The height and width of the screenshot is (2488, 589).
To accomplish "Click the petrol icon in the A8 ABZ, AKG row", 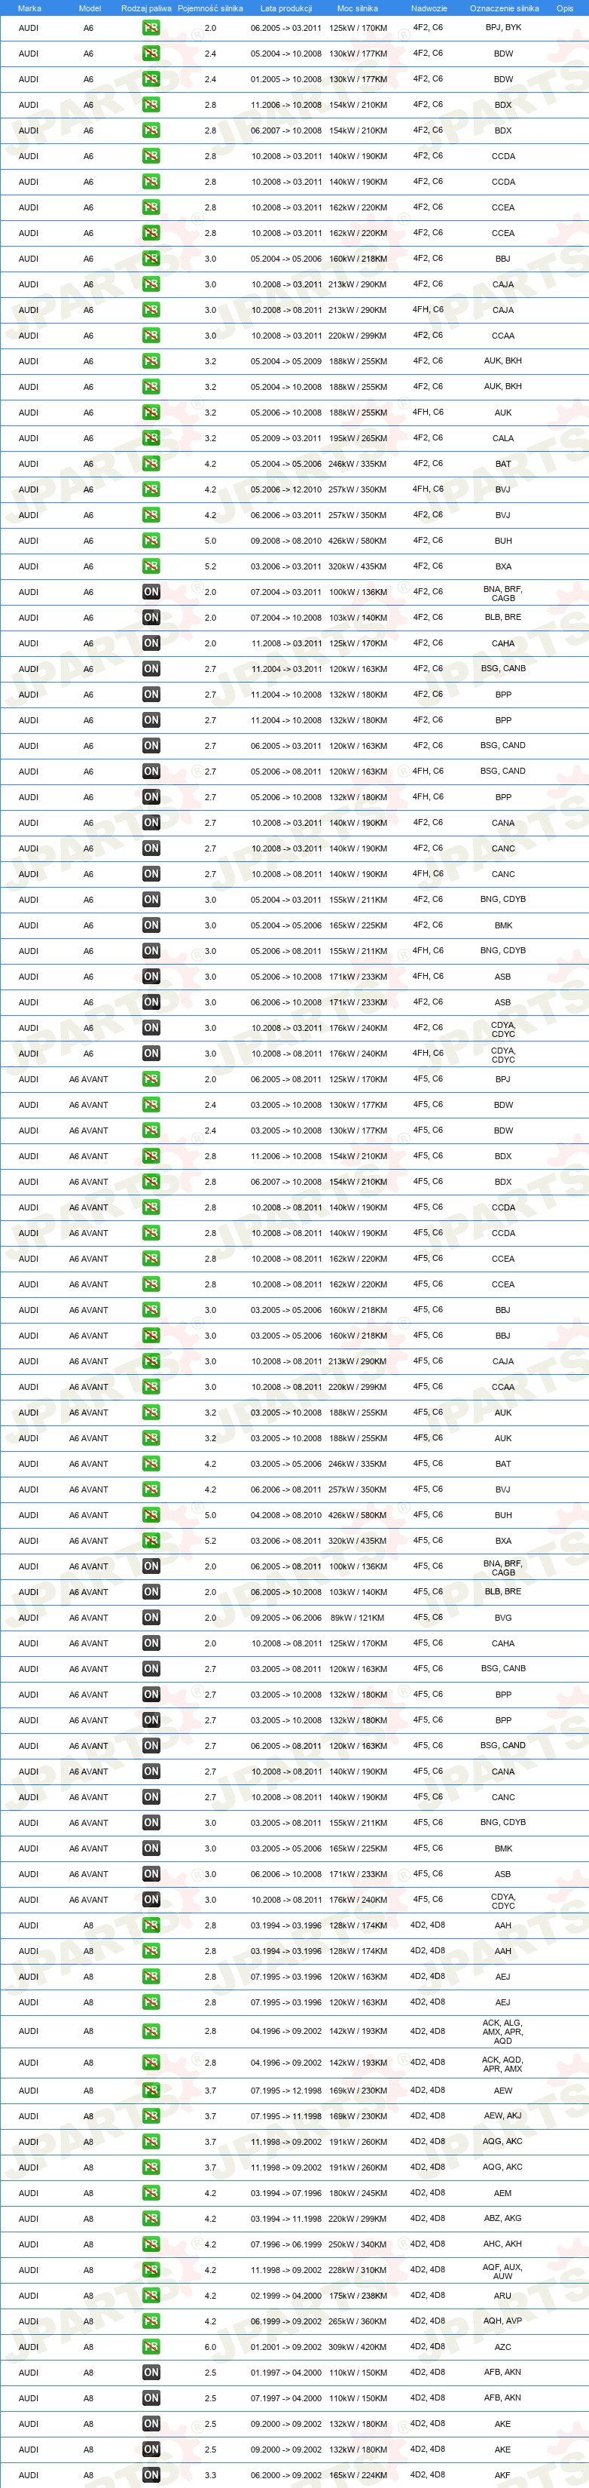I will (151, 2219).
